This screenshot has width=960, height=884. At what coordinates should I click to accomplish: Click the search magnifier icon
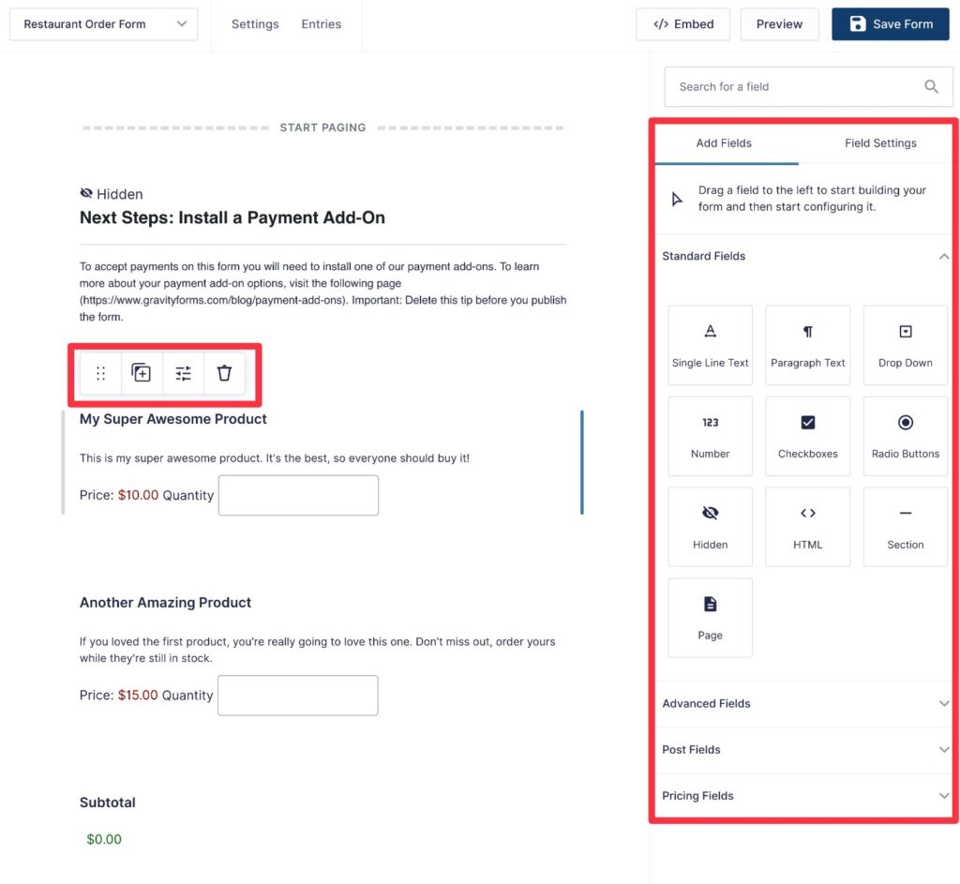[x=931, y=86]
